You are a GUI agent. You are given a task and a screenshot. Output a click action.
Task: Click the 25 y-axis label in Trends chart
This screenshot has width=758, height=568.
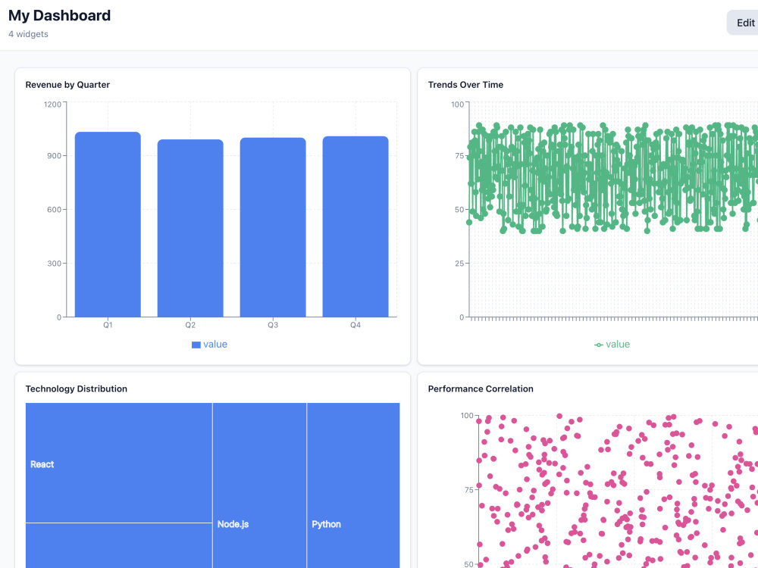459,264
